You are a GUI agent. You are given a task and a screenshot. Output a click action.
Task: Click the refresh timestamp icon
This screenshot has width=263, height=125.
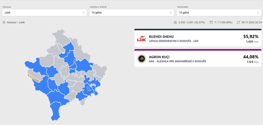[x=238, y=22]
